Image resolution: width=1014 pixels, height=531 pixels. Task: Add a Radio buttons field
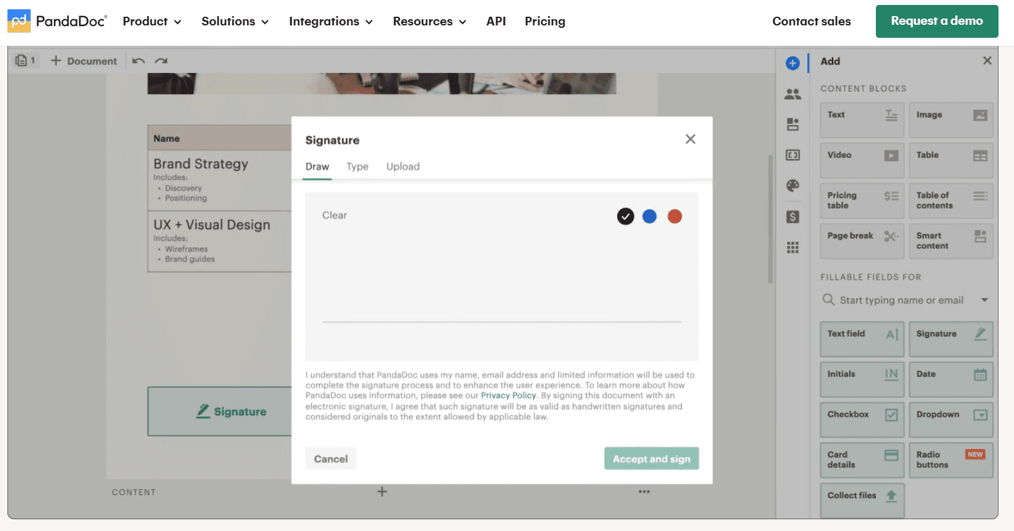[951, 460]
